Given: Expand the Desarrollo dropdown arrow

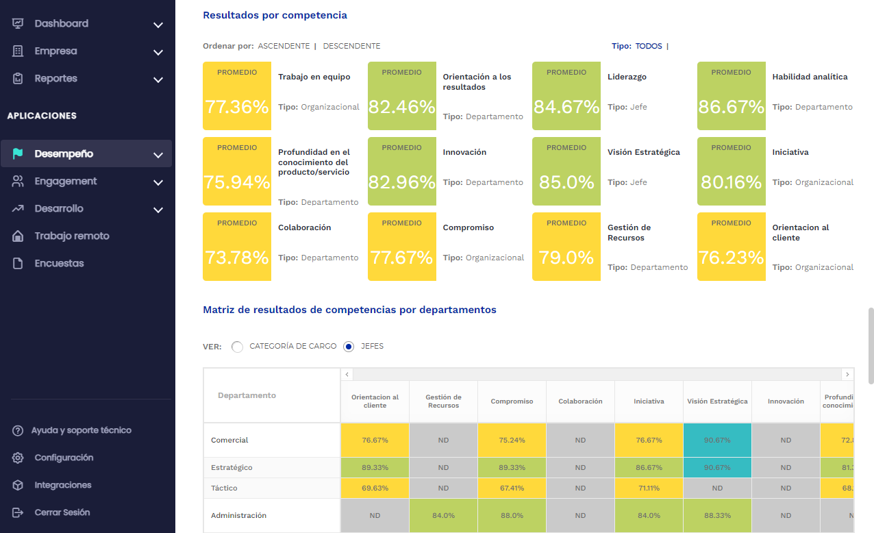Looking at the screenshot, I should tap(158, 210).
